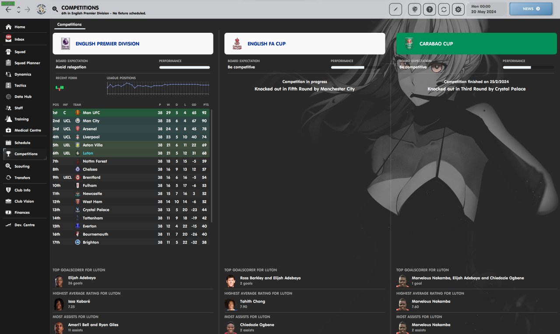Viewport: 560px width, 334px height.
Task: Open the English FA Cup card
Action: (305, 44)
